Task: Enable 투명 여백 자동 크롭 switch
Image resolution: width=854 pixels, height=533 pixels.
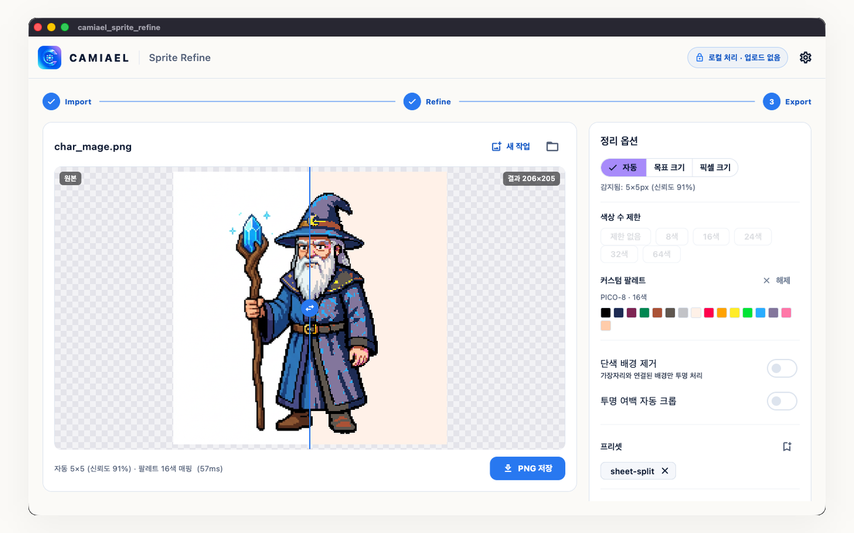Action: pos(782,401)
